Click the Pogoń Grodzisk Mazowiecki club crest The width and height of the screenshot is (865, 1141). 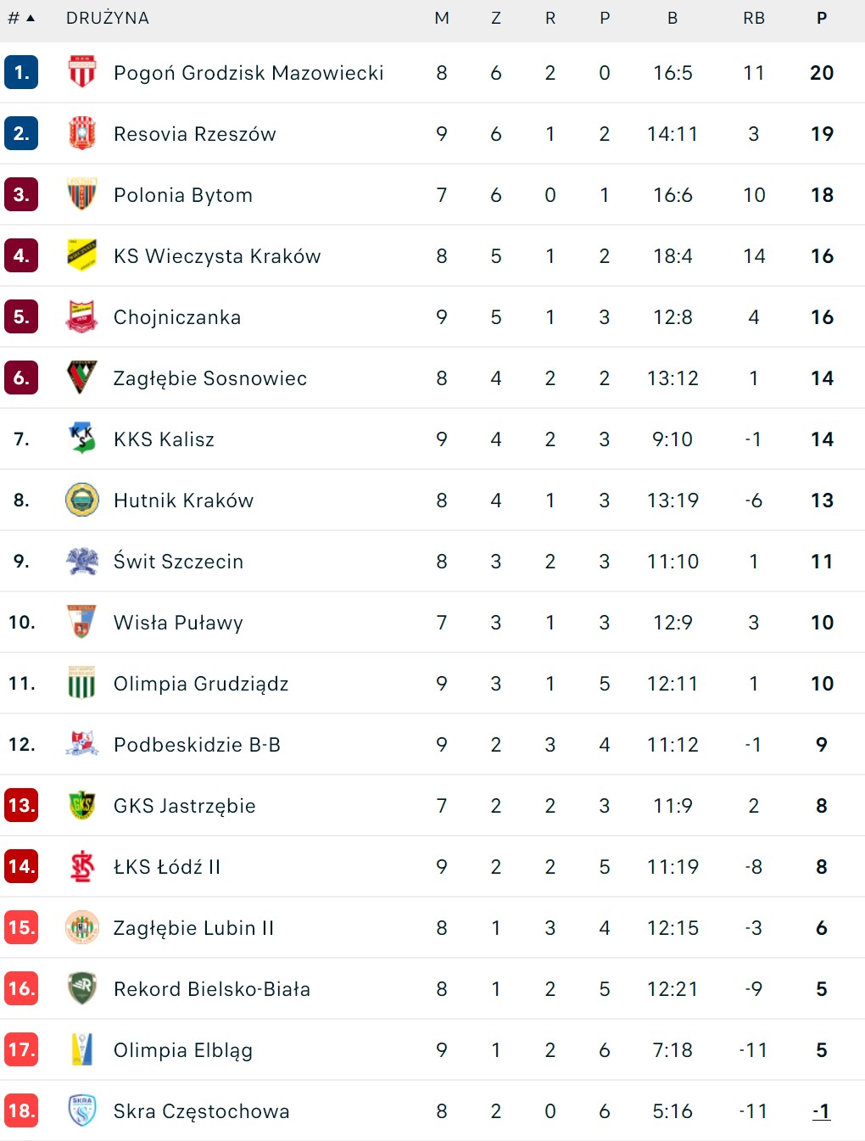point(82,73)
